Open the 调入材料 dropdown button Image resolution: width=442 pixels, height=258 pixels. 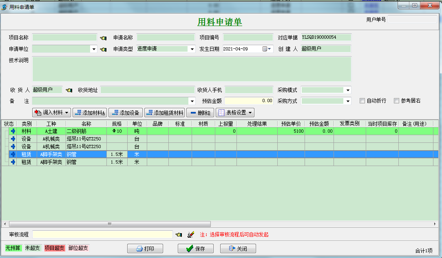point(51,113)
